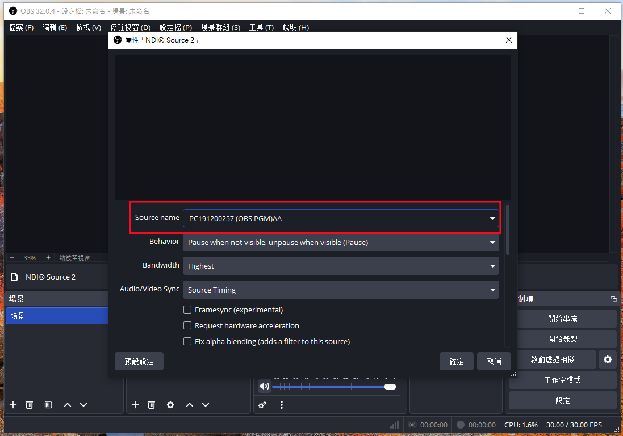Click the 確定 button to confirm
Viewport: 623px width, 436px height.
coord(456,361)
